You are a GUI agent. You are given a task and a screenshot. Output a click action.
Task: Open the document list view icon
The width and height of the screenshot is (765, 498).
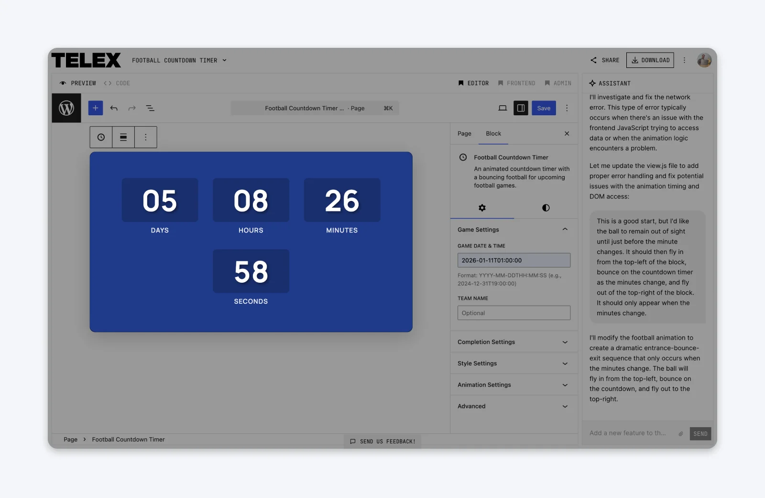click(150, 108)
